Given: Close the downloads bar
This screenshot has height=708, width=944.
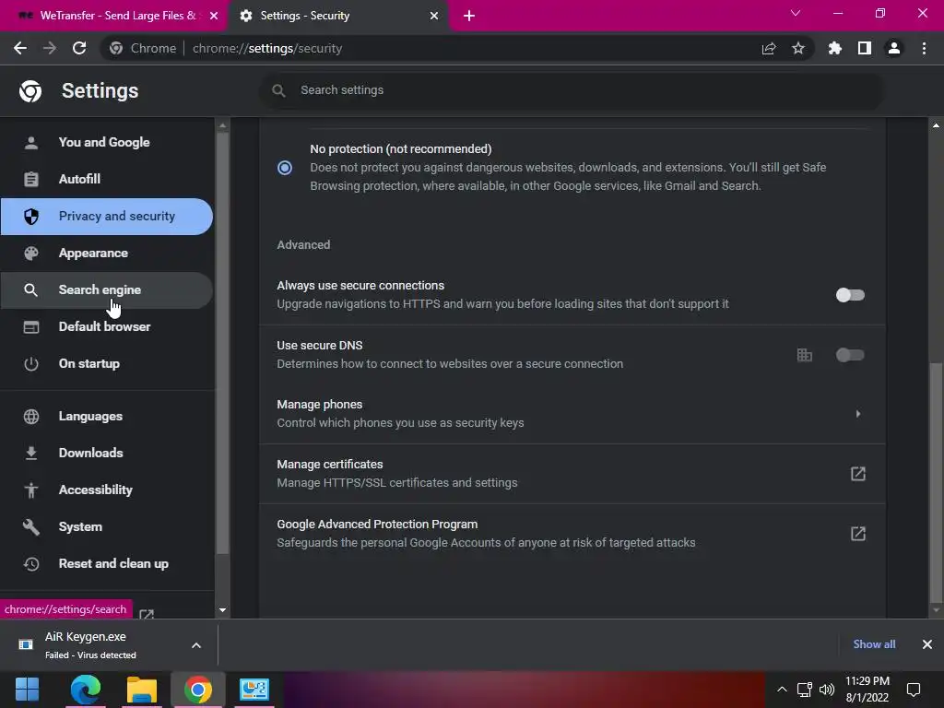Looking at the screenshot, I should (927, 644).
